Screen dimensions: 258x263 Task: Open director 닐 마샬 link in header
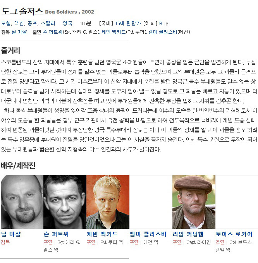tap(19, 32)
